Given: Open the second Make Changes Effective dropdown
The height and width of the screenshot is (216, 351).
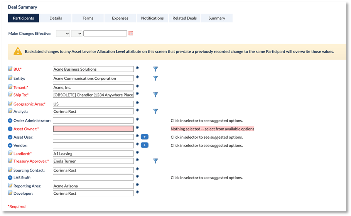Looking at the screenshot, I should (76, 34).
